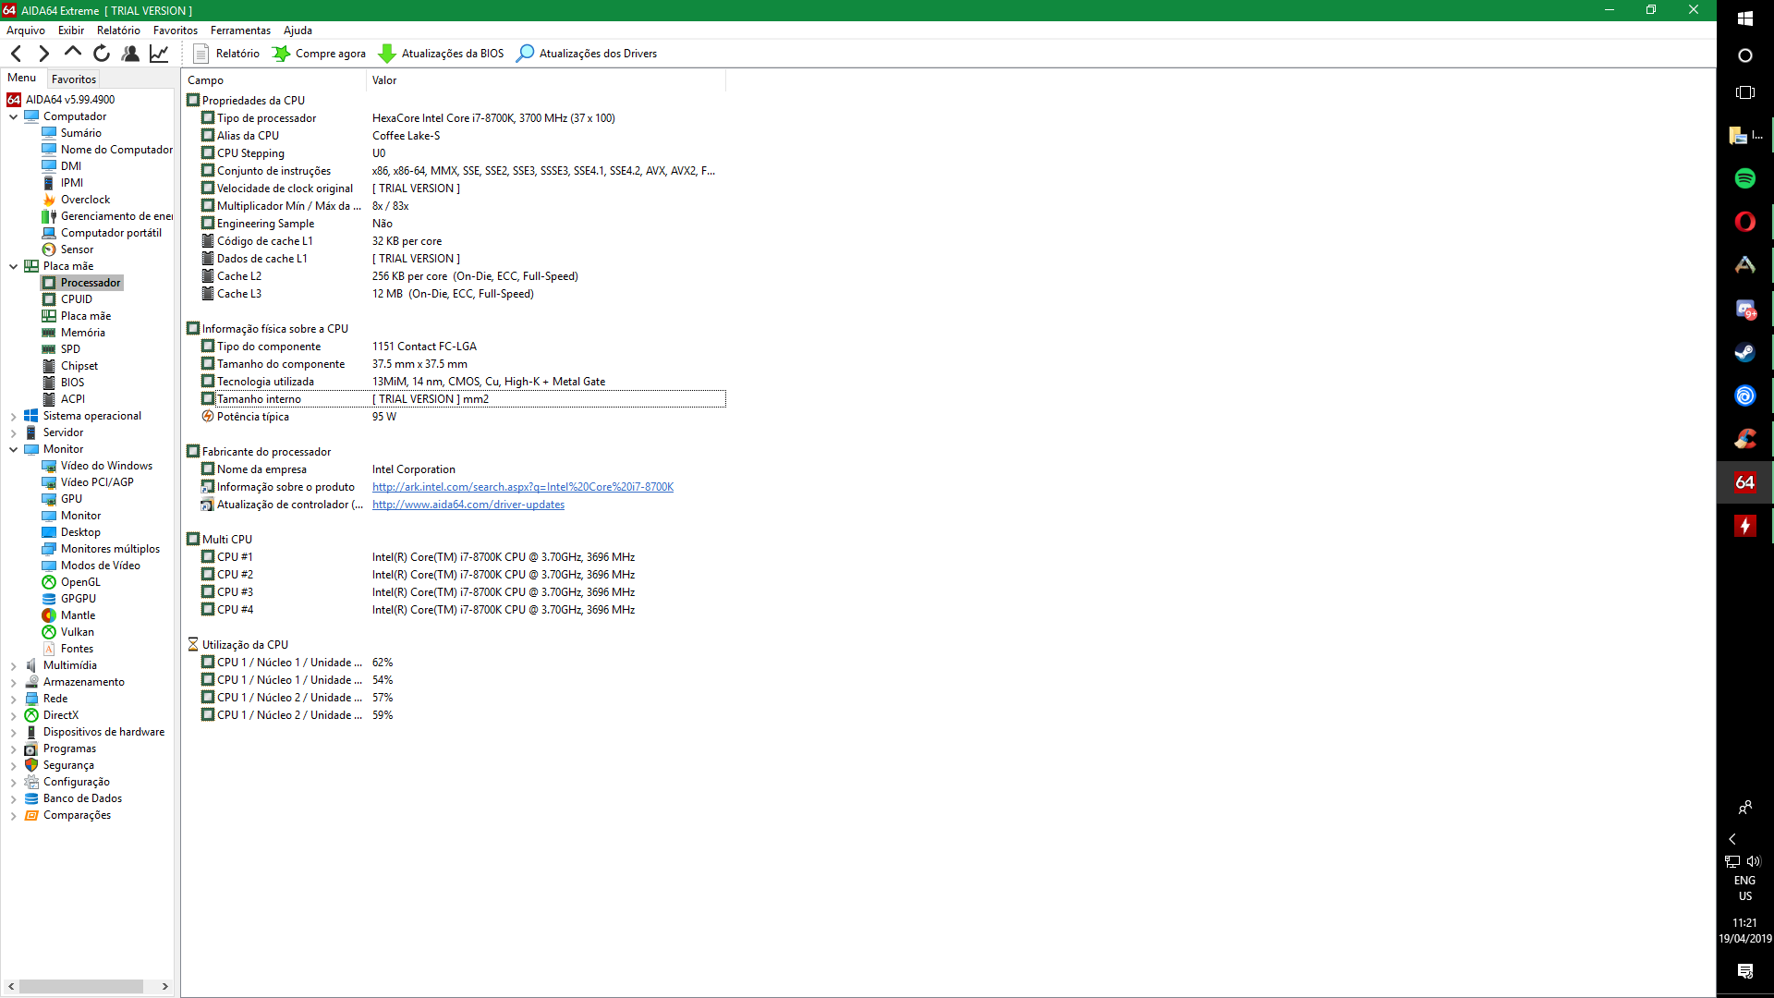Viewport: 1774px width, 998px height.
Task: Select the OpenGL icon item
Action: (49, 582)
